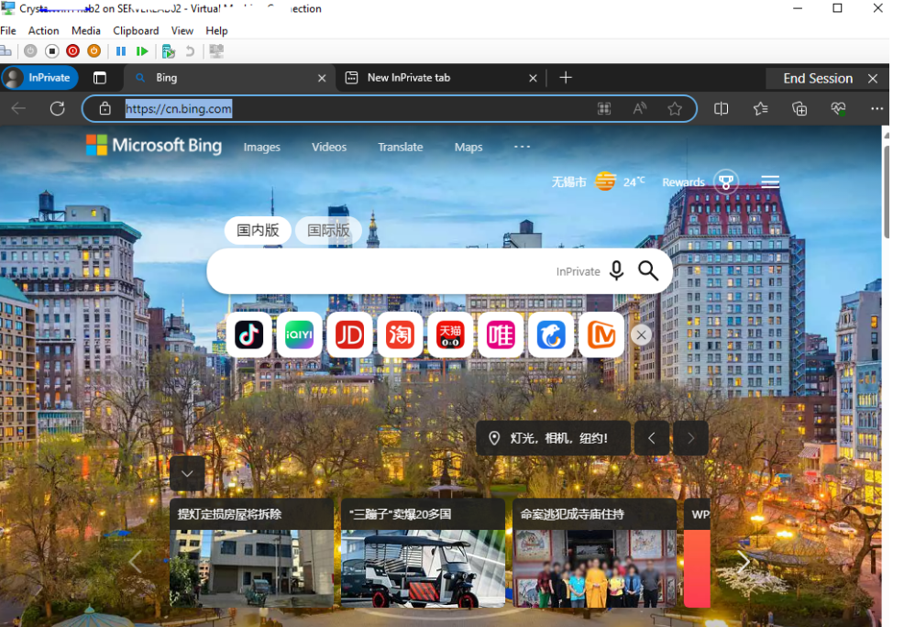Dismiss the shortcut icons row

click(x=641, y=335)
